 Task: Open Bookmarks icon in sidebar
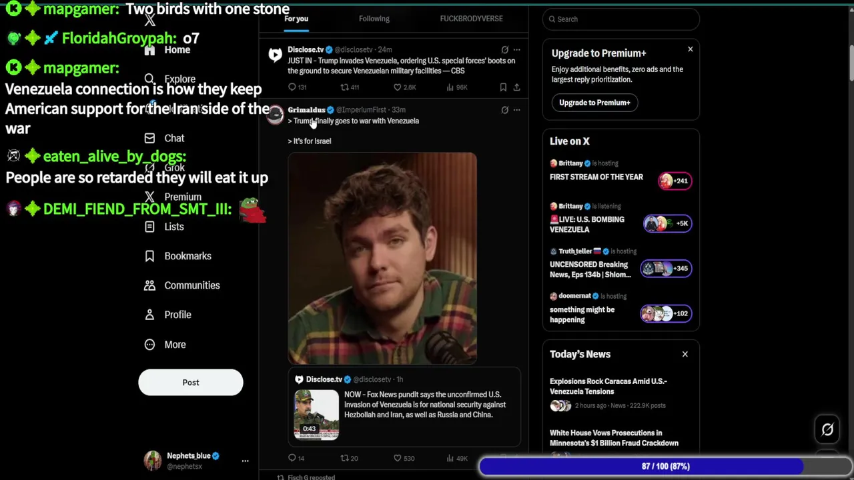(x=149, y=256)
